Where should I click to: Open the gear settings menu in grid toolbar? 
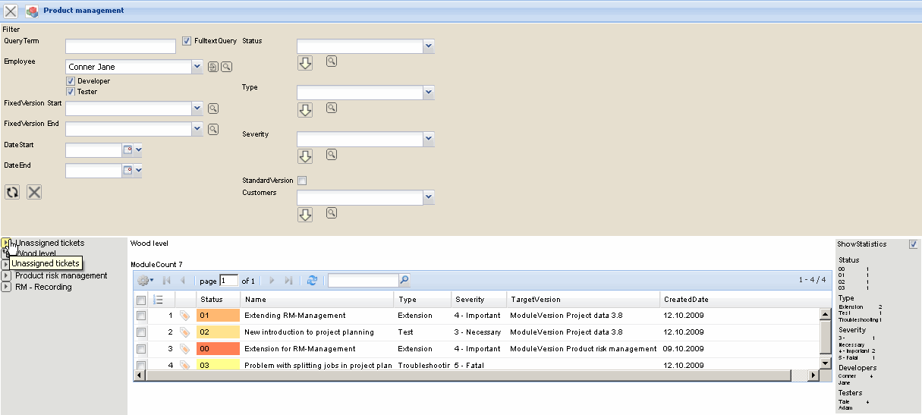pos(145,281)
